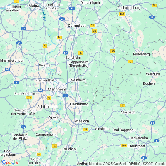Click the B37 road shield above Mosbach
The image size is (166, 166).
tap(123, 105)
